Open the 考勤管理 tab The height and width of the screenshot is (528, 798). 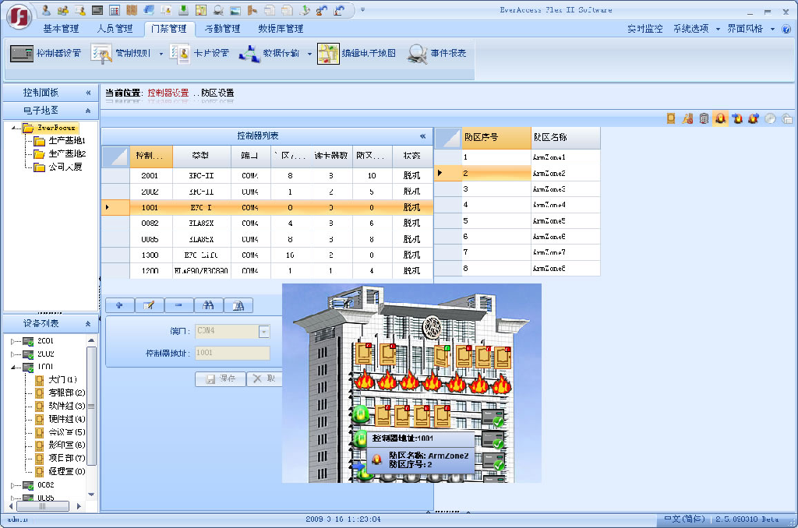pos(222,29)
